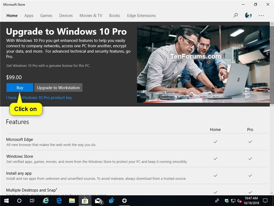Open the Books tab

pos(114,16)
